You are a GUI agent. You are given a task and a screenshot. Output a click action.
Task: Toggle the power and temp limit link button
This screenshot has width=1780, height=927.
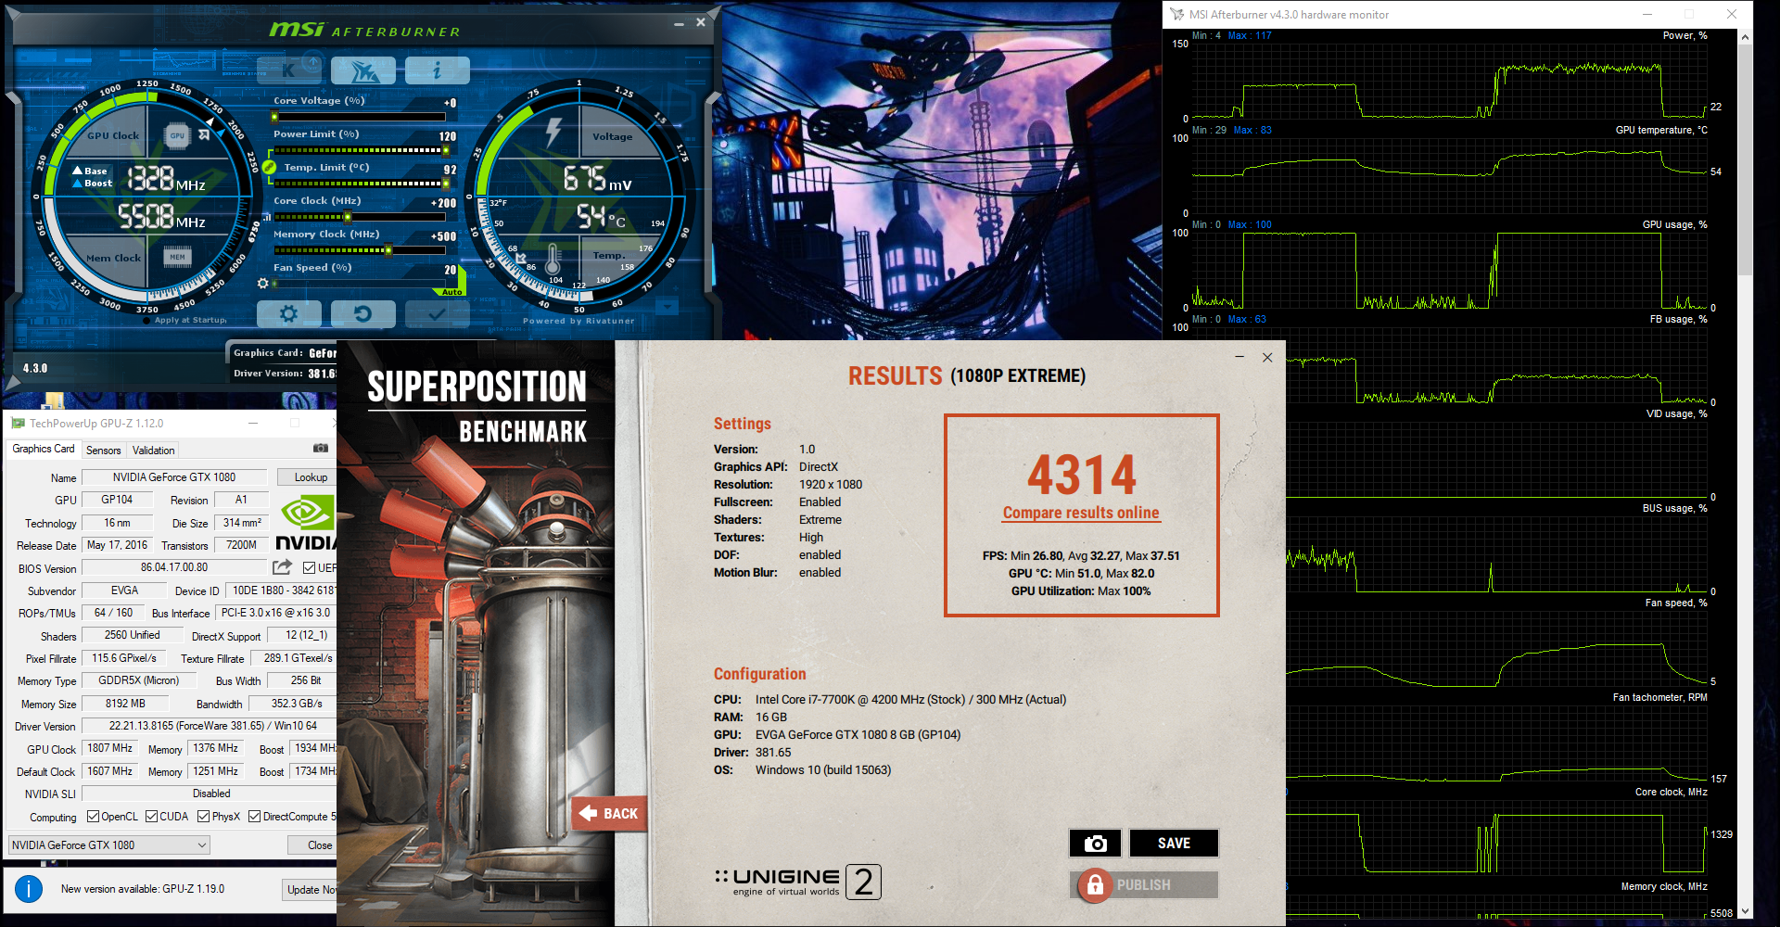[x=269, y=167]
